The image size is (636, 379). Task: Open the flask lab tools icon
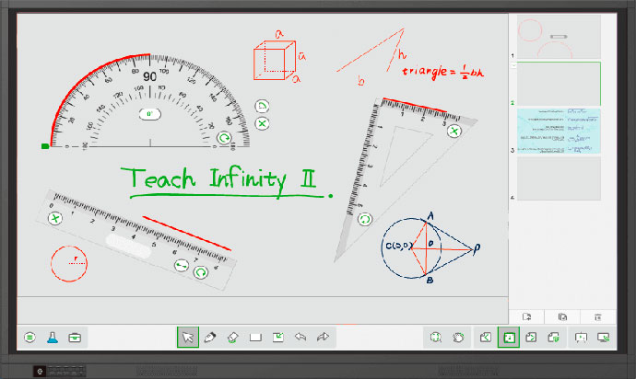53,338
